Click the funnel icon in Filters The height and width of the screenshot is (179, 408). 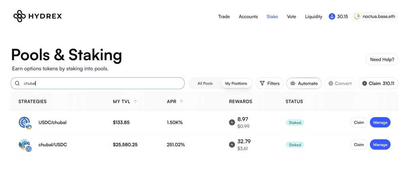(262, 83)
